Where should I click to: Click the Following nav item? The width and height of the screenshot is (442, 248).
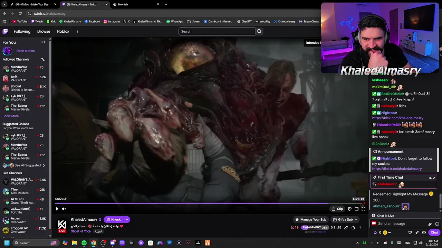(22, 31)
